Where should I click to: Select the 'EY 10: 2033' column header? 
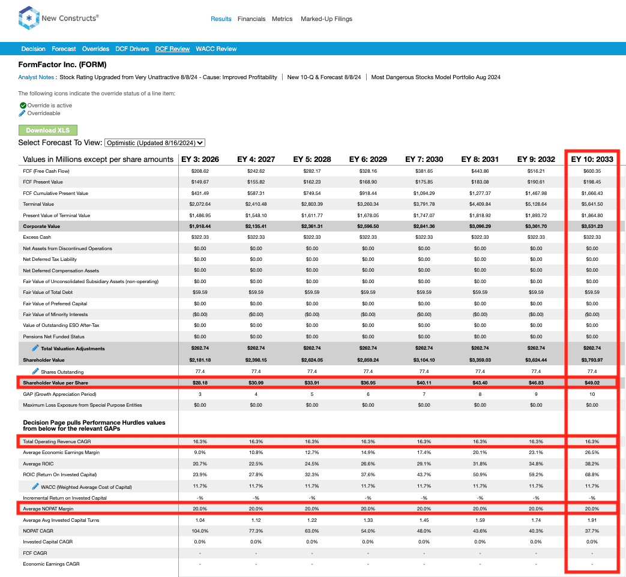pyautogui.click(x=592, y=159)
